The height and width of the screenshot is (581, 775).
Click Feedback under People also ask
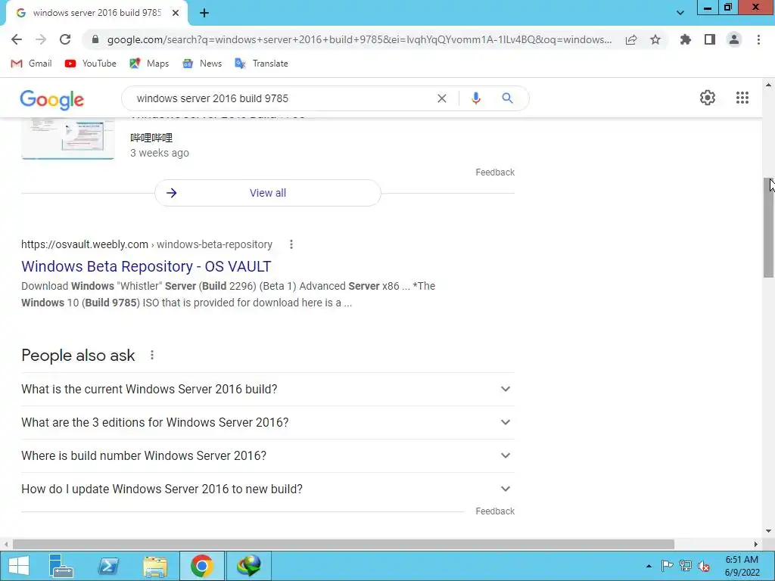click(x=495, y=511)
